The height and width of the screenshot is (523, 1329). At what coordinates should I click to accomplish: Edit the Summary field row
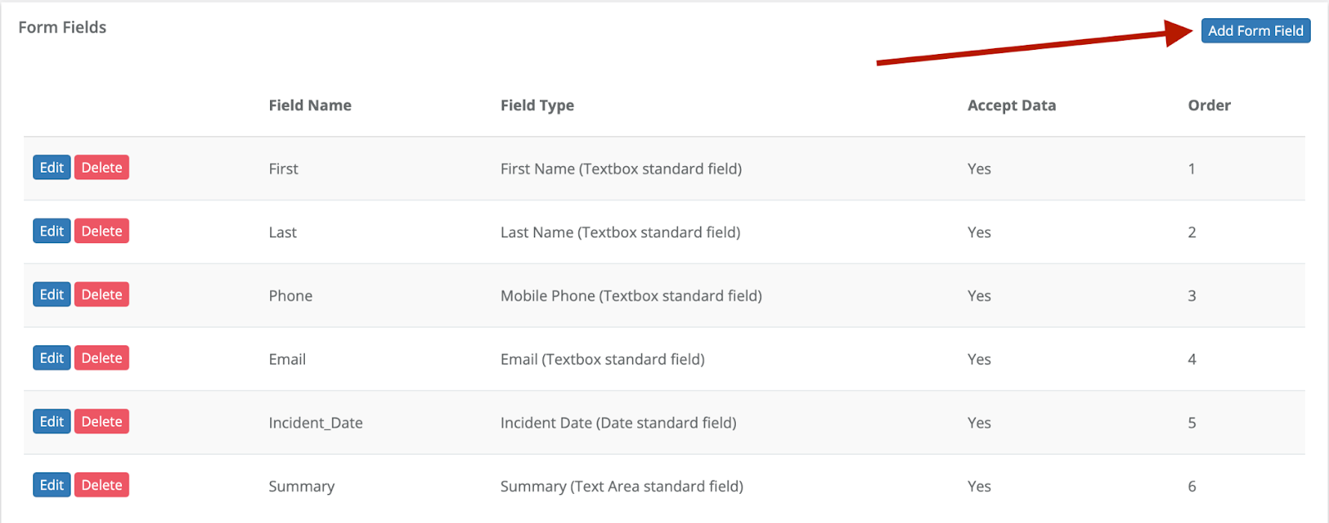(x=51, y=485)
